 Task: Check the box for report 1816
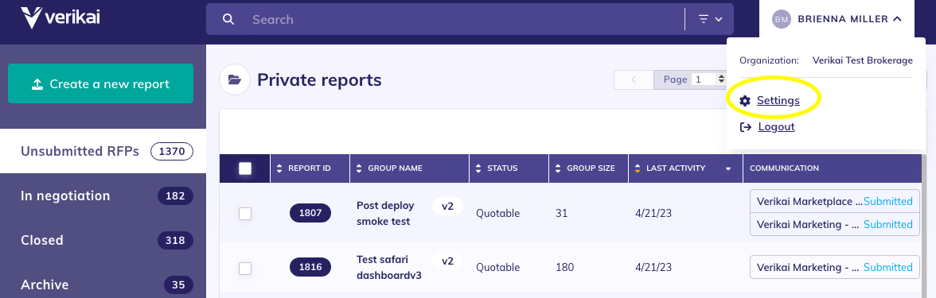pyautogui.click(x=245, y=269)
